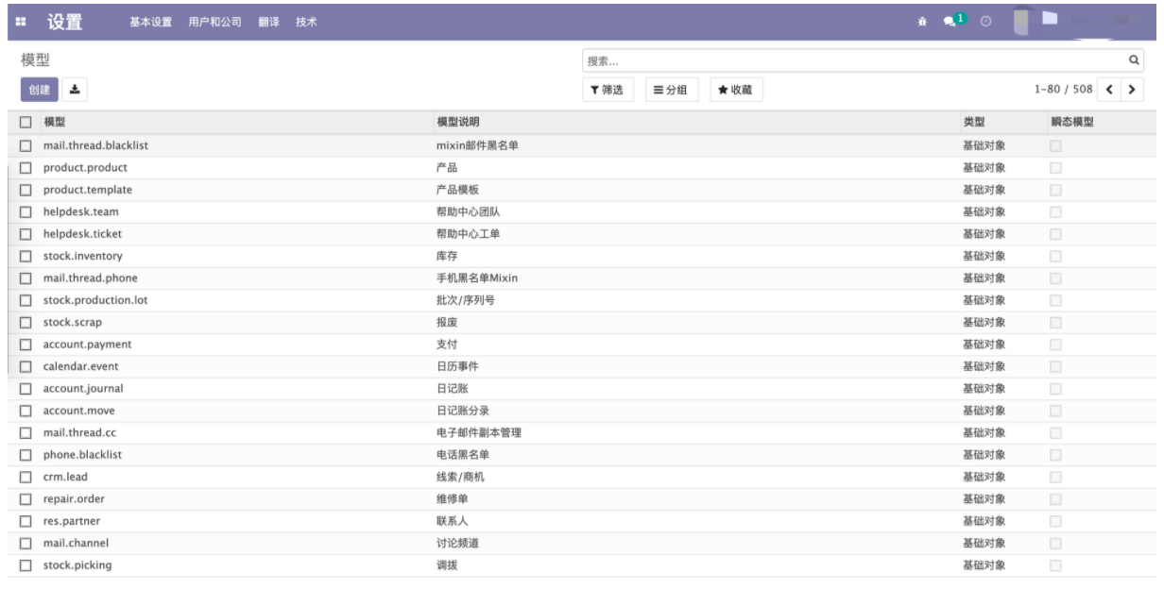Open the mail.thread.cc row

coord(581,433)
